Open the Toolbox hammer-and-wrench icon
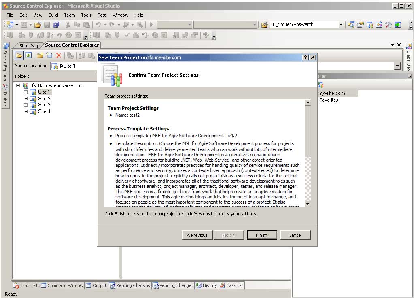The width and height of the screenshot is (414, 298). [388, 25]
